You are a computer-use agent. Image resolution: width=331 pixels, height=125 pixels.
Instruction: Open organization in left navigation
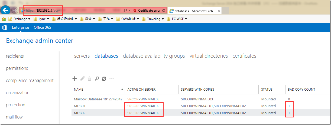[18, 93]
